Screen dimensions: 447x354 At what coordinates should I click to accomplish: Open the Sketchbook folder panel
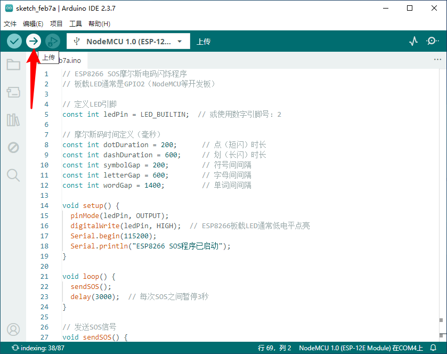coord(13,65)
